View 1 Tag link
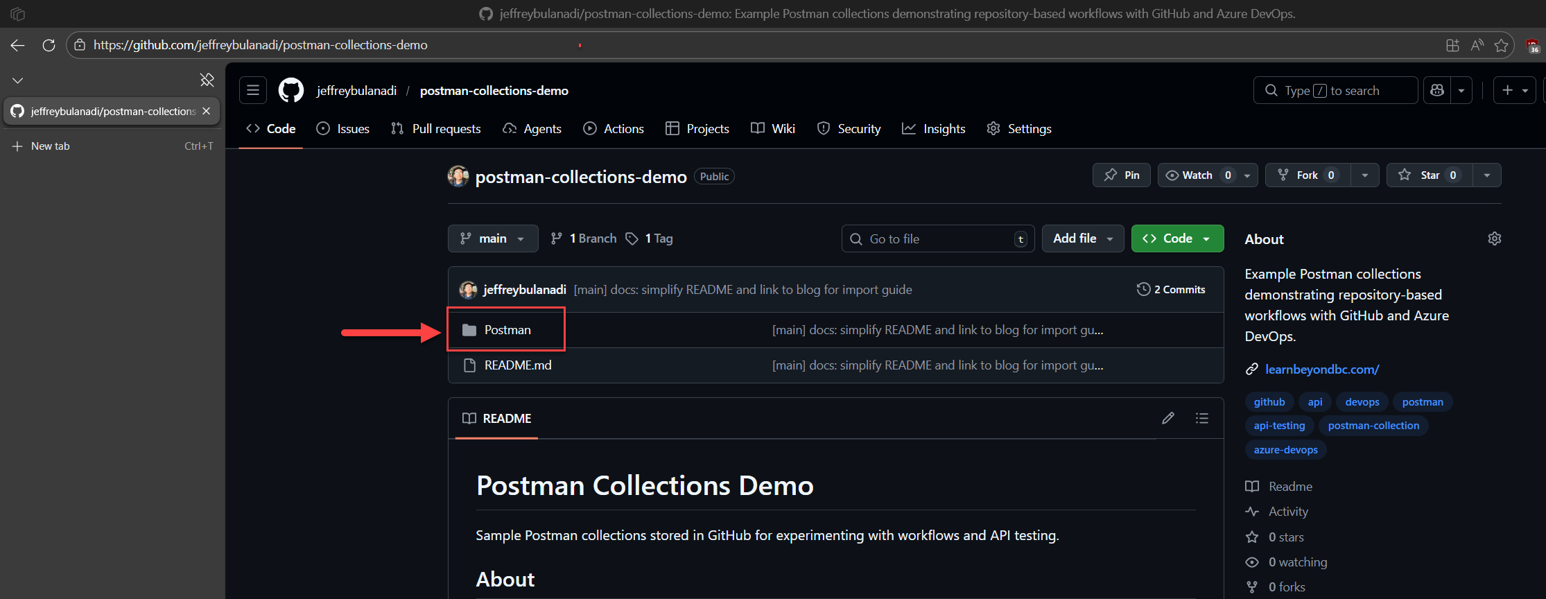Image resolution: width=1546 pixels, height=599 pixels. point(649,238)
